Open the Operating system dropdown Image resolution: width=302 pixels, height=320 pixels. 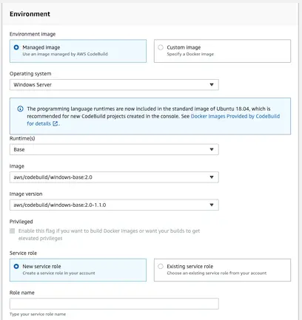click(x=114, y=85)
